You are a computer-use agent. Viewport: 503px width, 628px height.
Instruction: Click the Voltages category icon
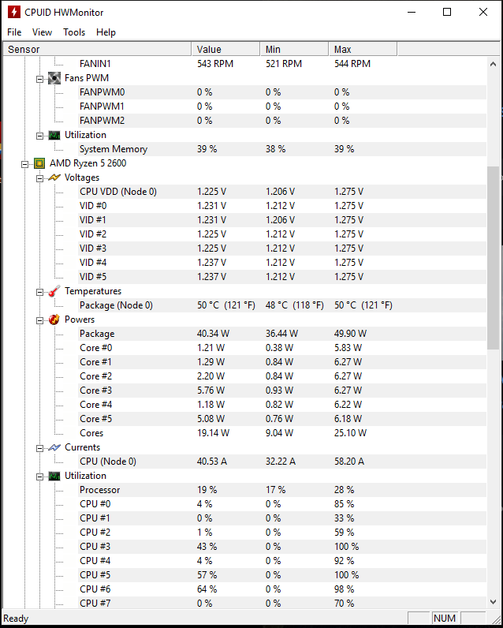pyautogui.click(x=54, y=178)
